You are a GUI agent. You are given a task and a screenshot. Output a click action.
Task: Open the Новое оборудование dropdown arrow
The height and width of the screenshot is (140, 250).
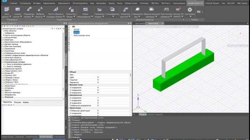[92, 16]
